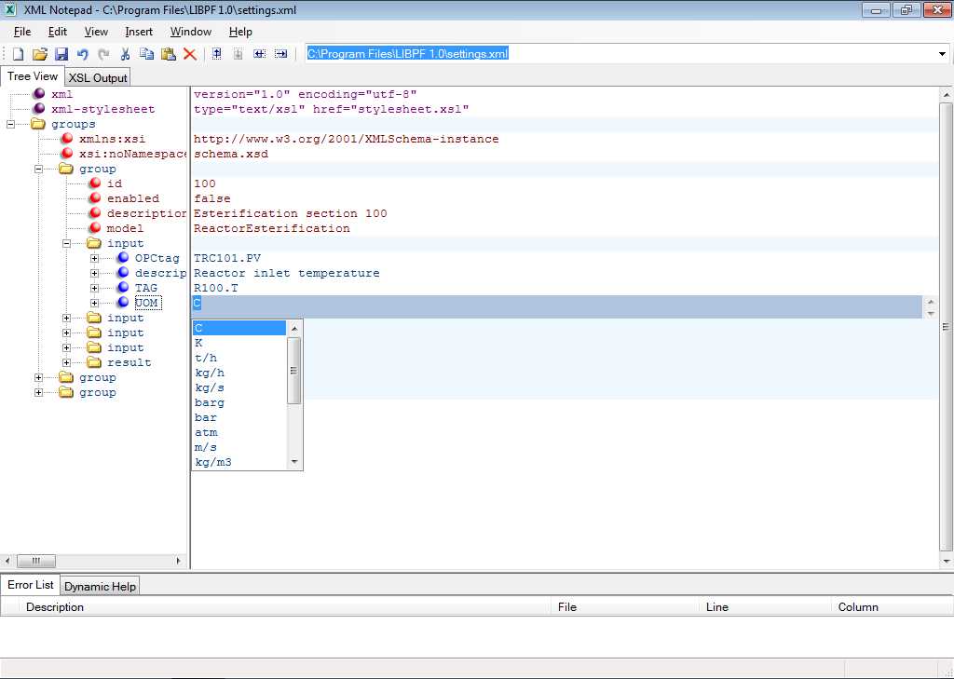Cut the selected node
Viewport: 954px width, 679px height.
coord(125,53)
